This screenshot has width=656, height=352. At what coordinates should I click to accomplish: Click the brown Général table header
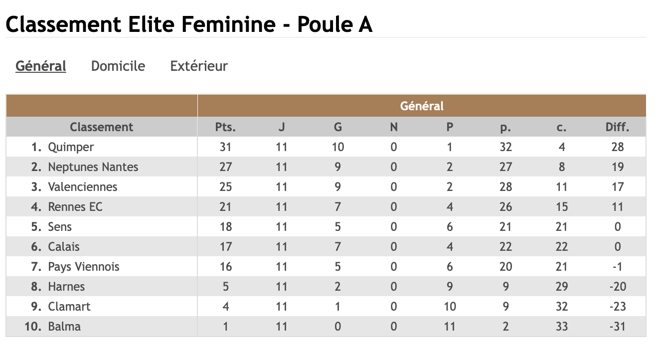click(x=422, y=106)
